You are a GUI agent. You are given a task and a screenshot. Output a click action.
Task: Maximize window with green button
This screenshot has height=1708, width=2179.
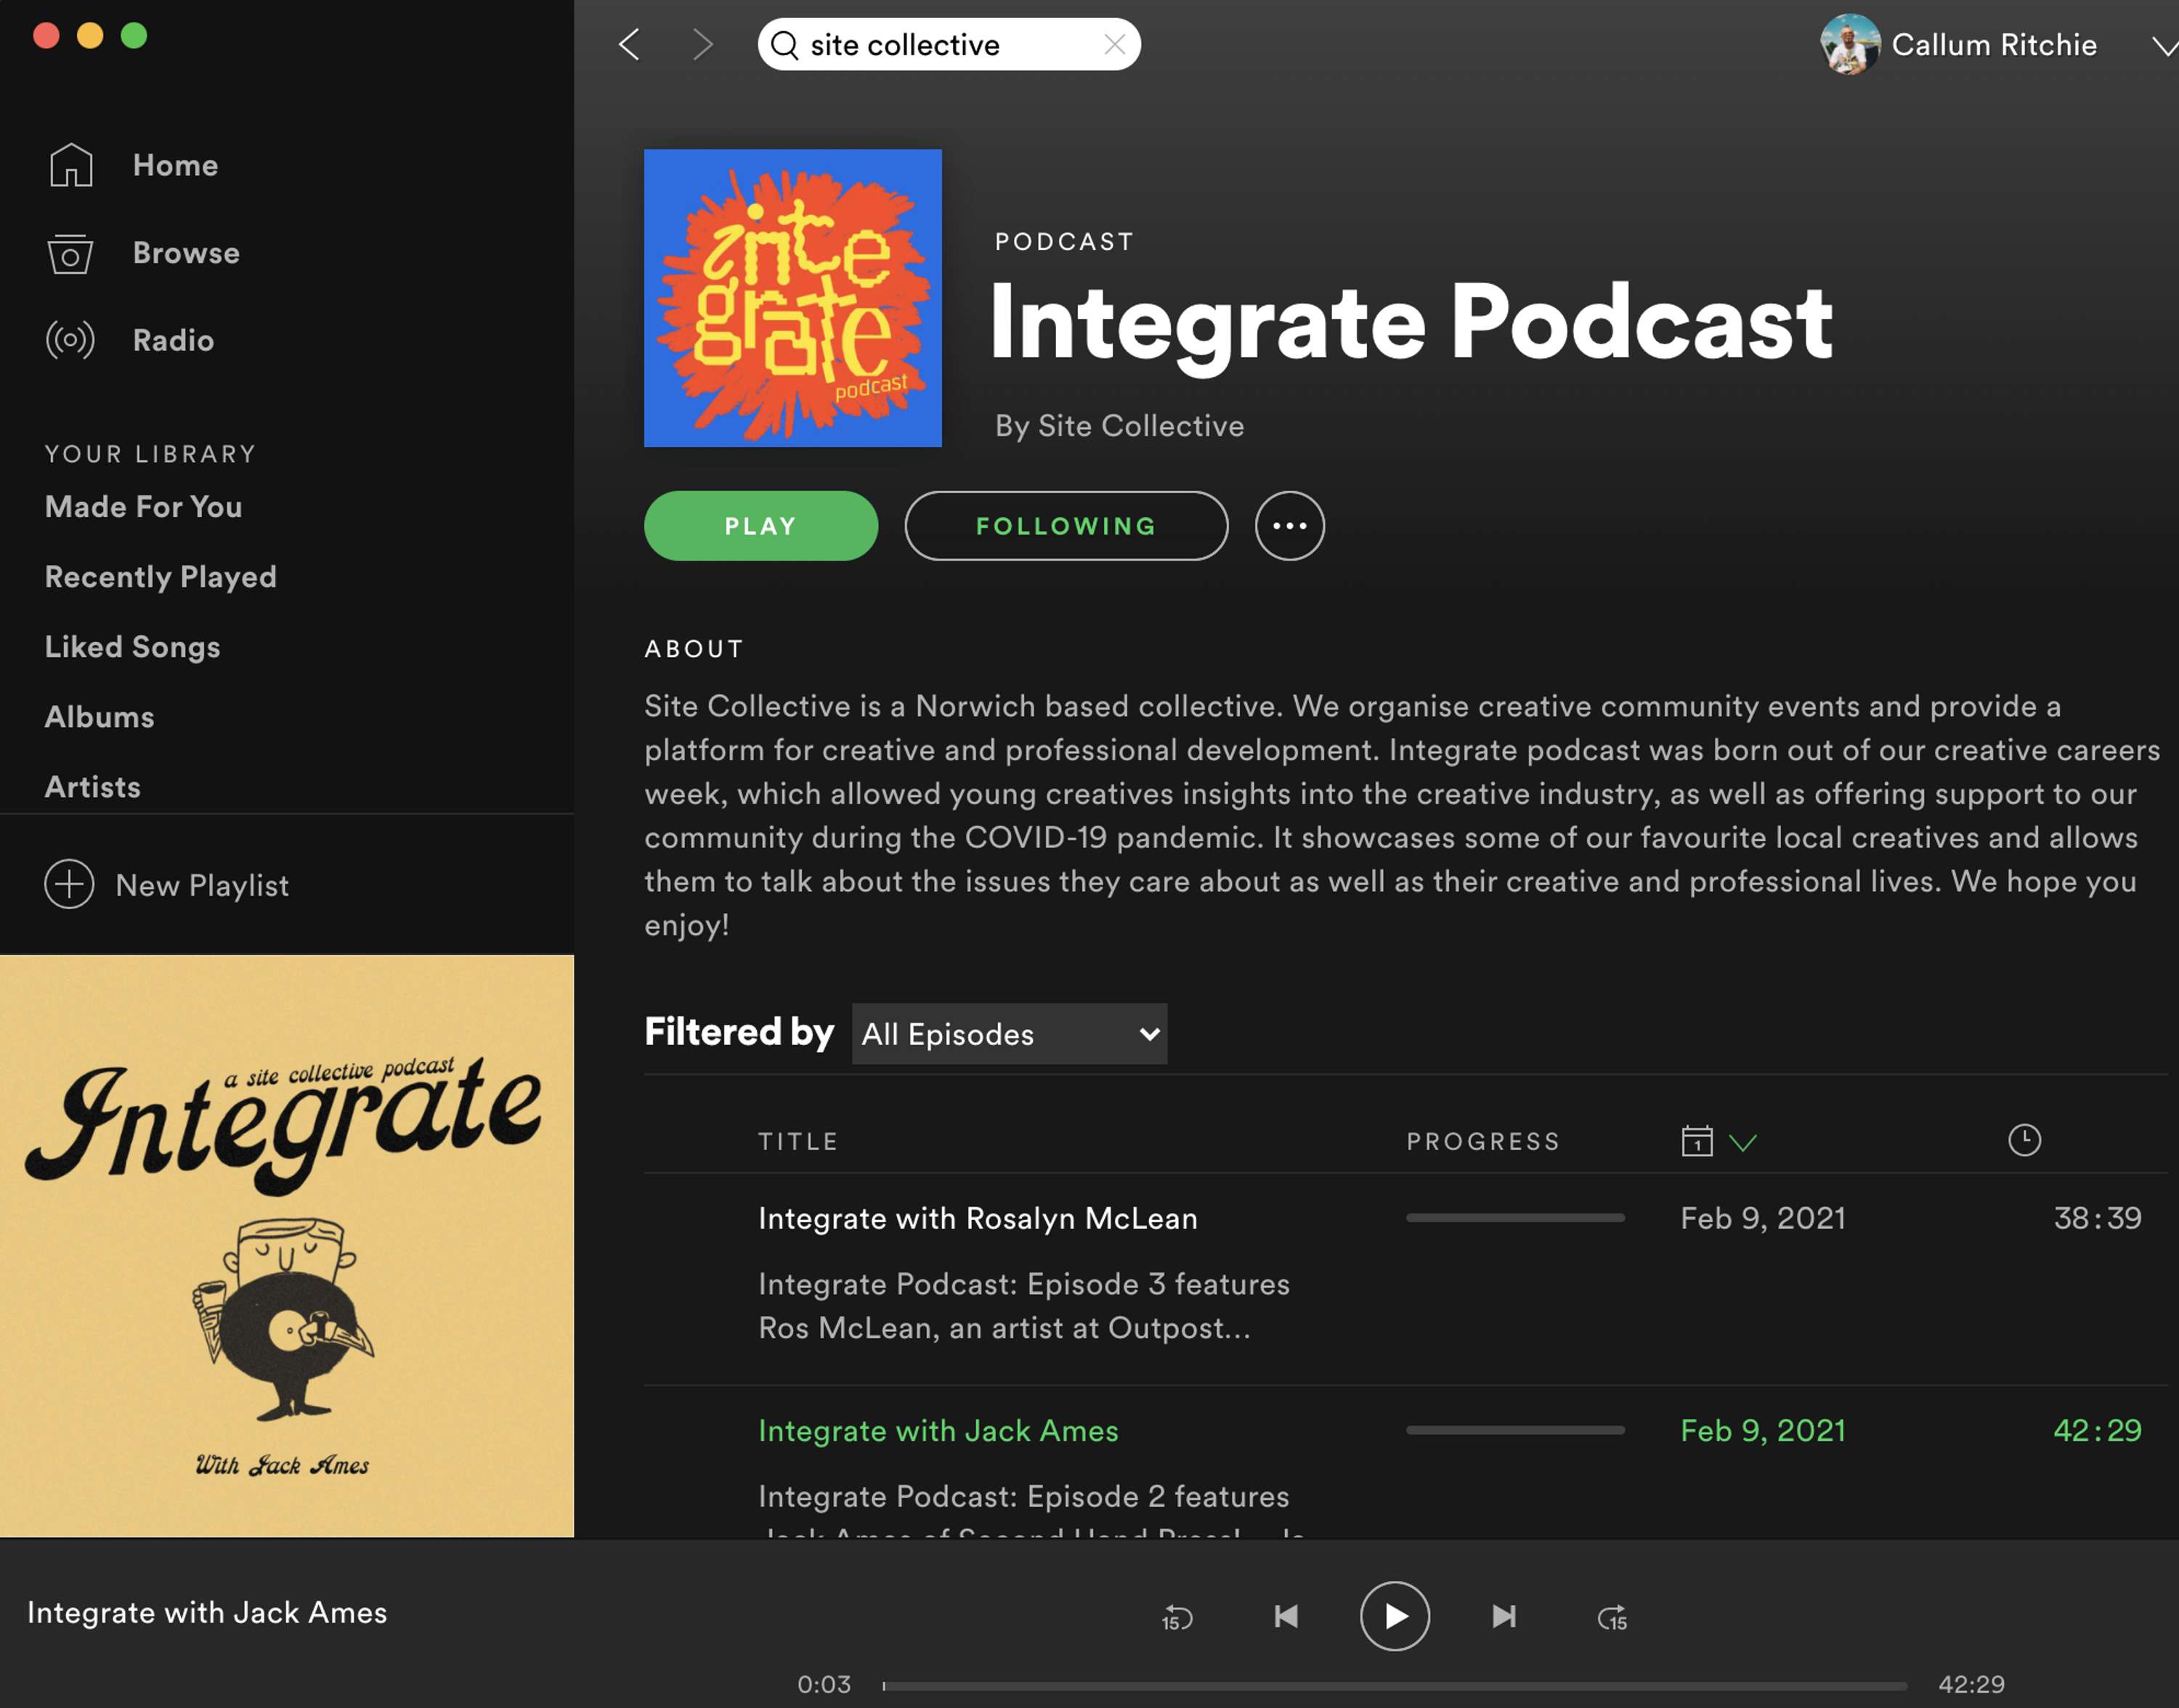click(134, 36)
